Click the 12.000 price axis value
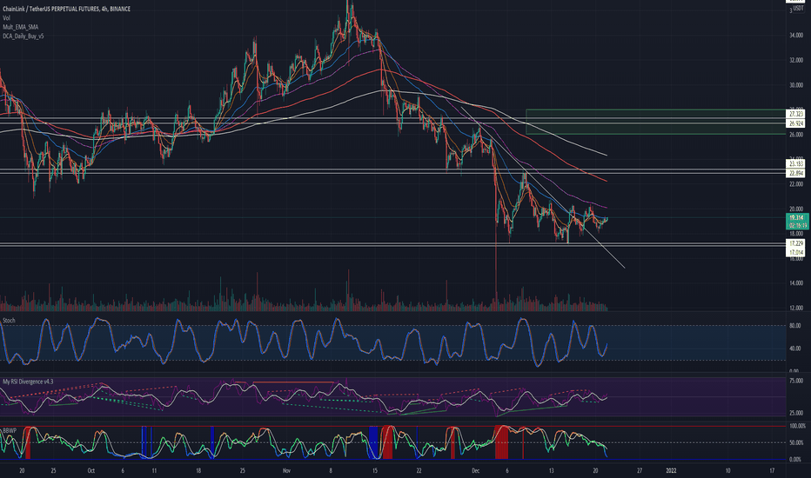 (x=796, y=308)
